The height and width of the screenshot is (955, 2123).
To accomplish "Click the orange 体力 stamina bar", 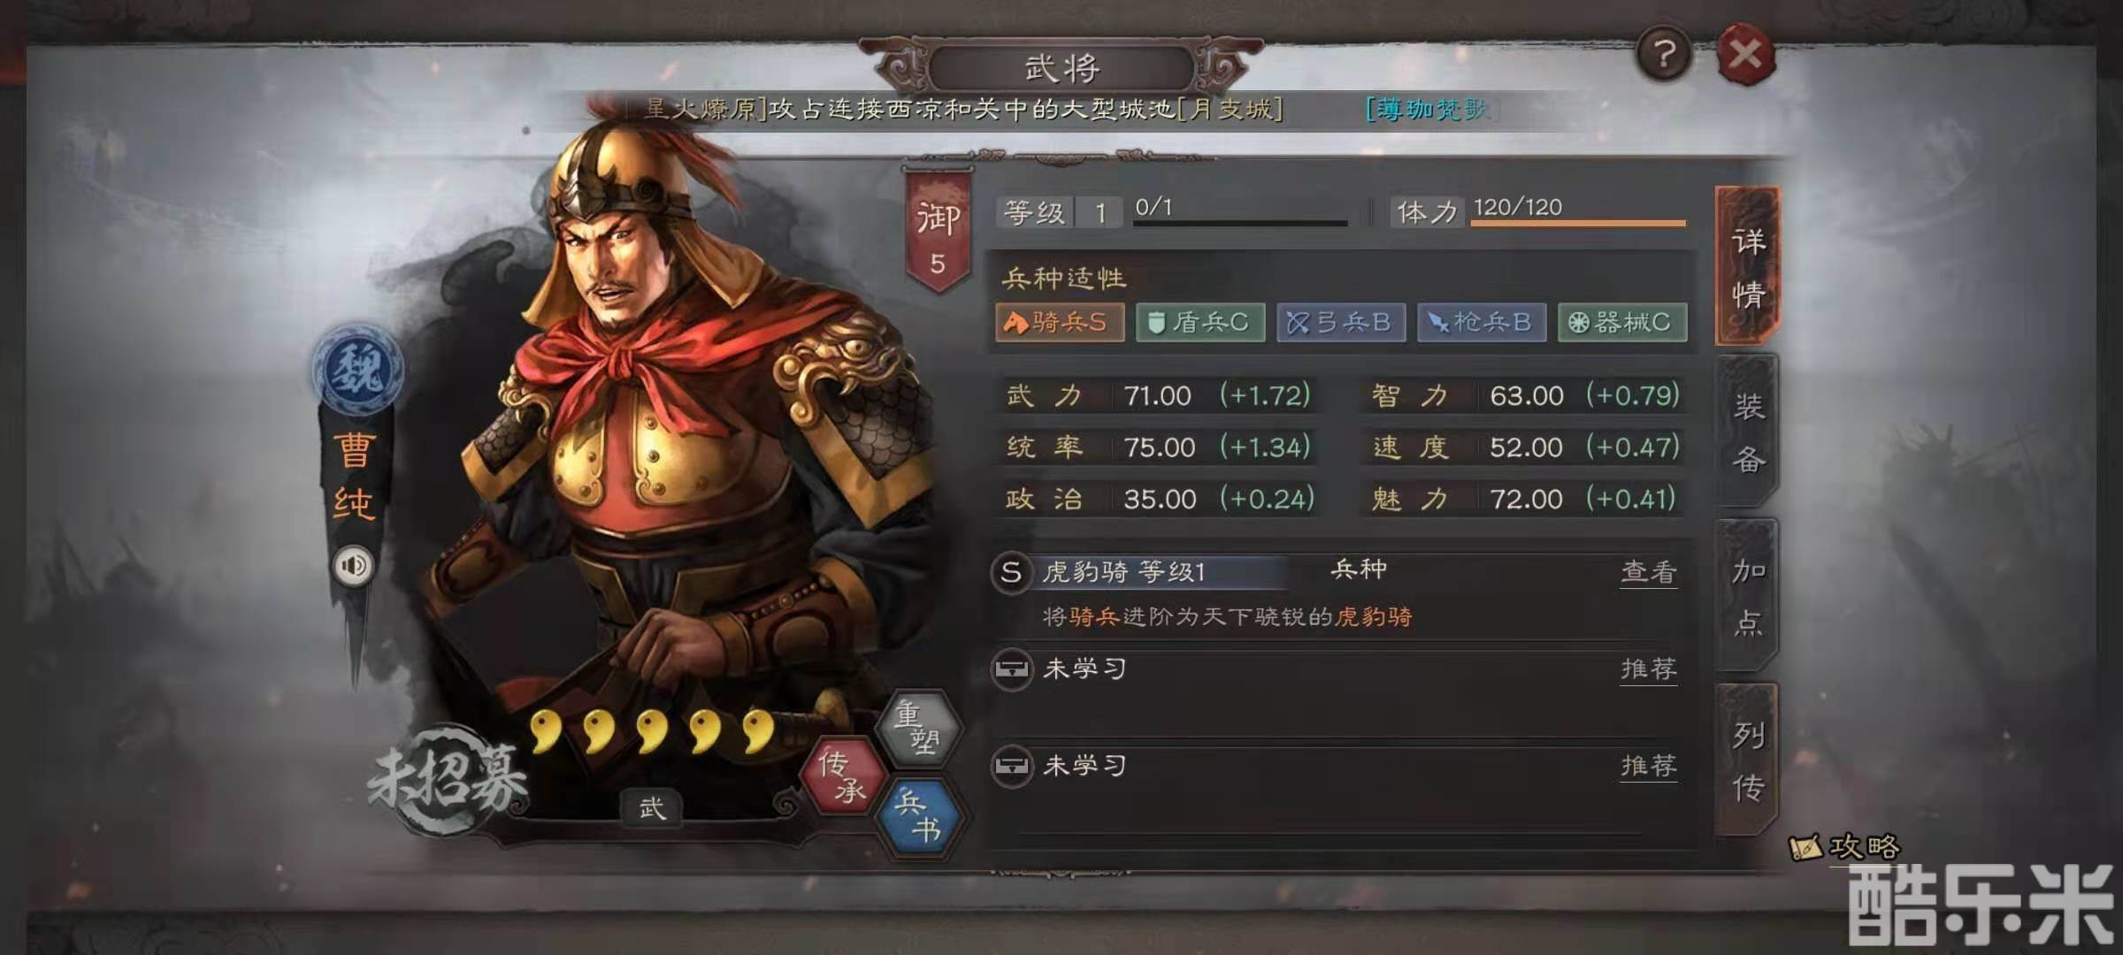I will coord(1578,223).
